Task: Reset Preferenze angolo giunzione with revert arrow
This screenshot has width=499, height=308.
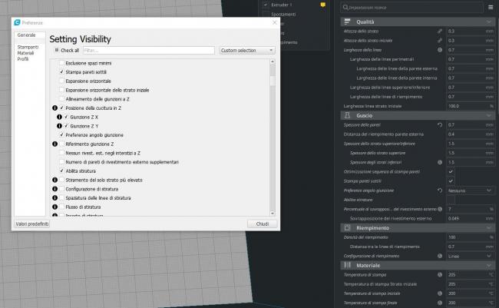Action: coord(439,189)
